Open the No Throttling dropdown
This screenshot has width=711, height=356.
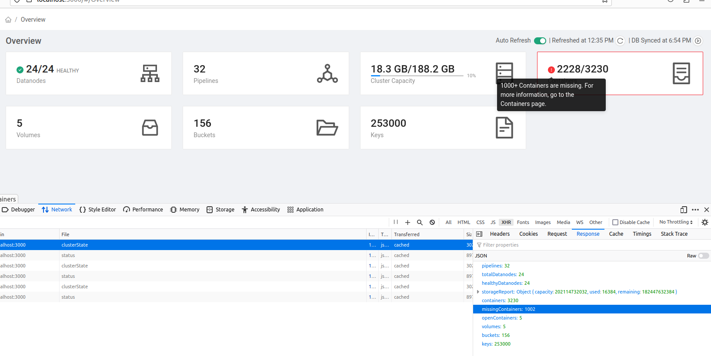pyautogui.click(x=676, y=222)
